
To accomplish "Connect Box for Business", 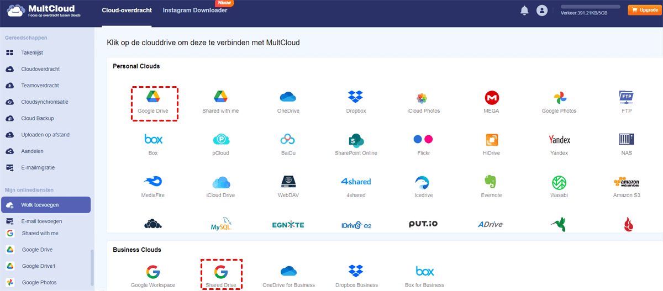I will (424, 276).
